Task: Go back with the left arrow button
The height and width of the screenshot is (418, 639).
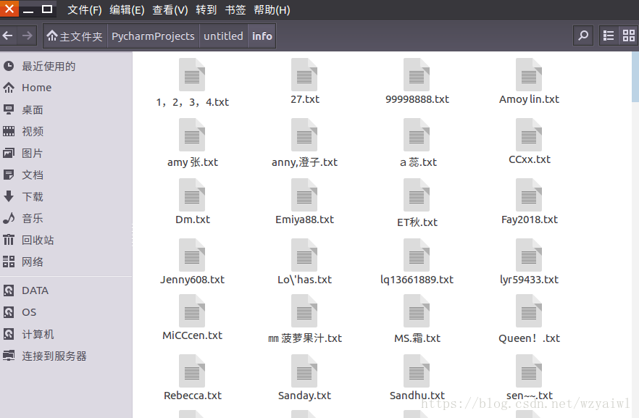Action: [x=8, y=35]
